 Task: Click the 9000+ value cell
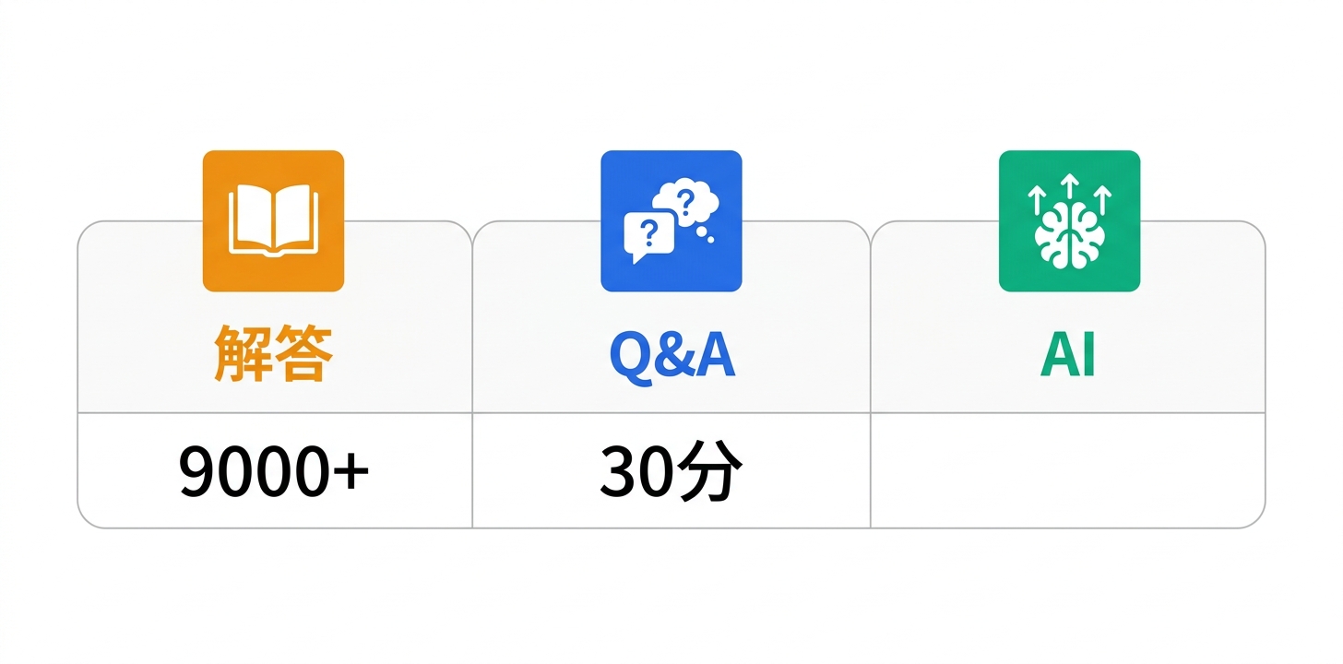274,471
